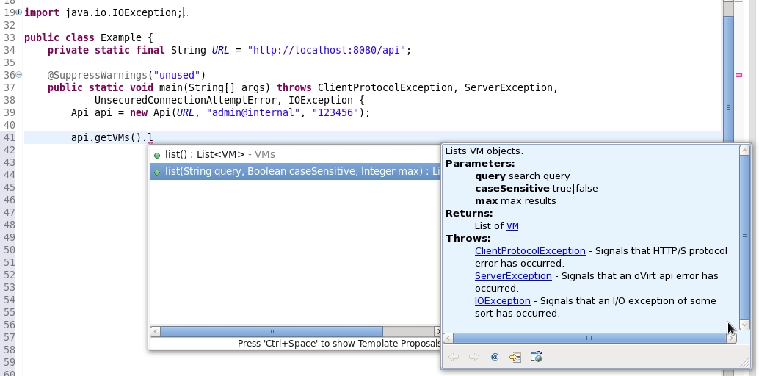Click the green method icon beside list() proposal
Viewport: 759px width, 376px height.
coord(157,155)
